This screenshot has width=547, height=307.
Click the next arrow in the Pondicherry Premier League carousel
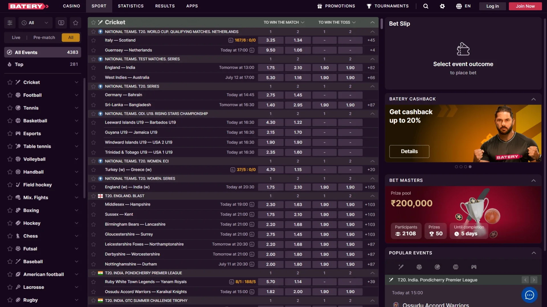pos(534,280)
